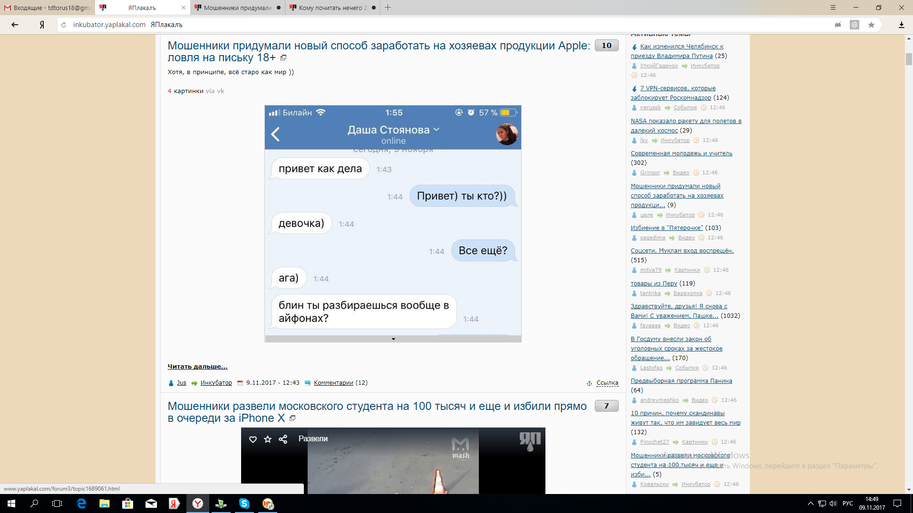Like the 'Развели' video with the heart icon
The width and height of the screenshot is (913, 513).
click(253, 439)
